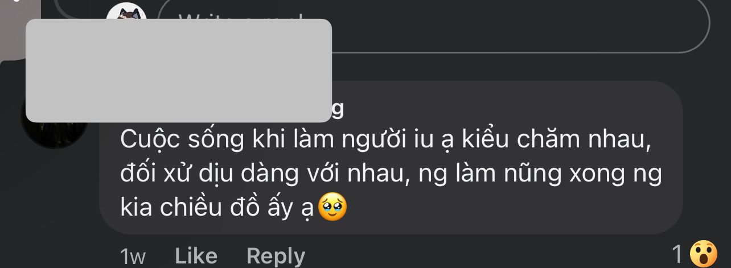Open the 1w timestamp permalink
The width and height of the screenshot is (731, 268).
133,257
